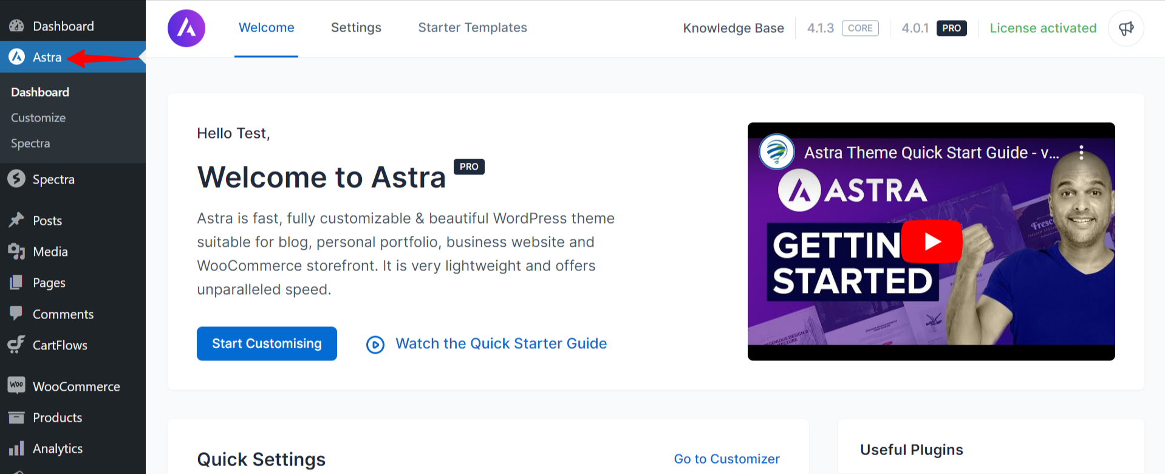The width and height of the screenshot is (1165, 474).
Task: Click the Spectra icon in sidebar menu
Action: 16,179
